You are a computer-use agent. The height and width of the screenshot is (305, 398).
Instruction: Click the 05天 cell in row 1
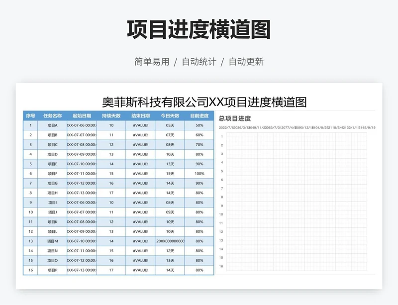[x=170, y=125]
